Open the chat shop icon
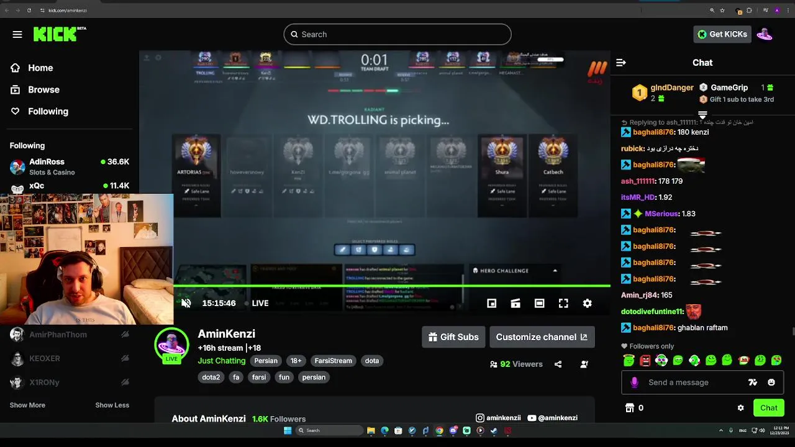The image size is (795, 447). click(x=630, y=408)
